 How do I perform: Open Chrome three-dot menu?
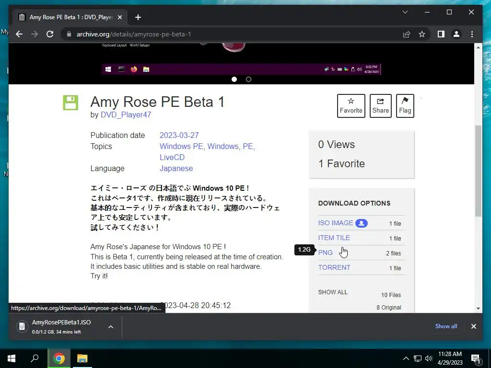472,34
